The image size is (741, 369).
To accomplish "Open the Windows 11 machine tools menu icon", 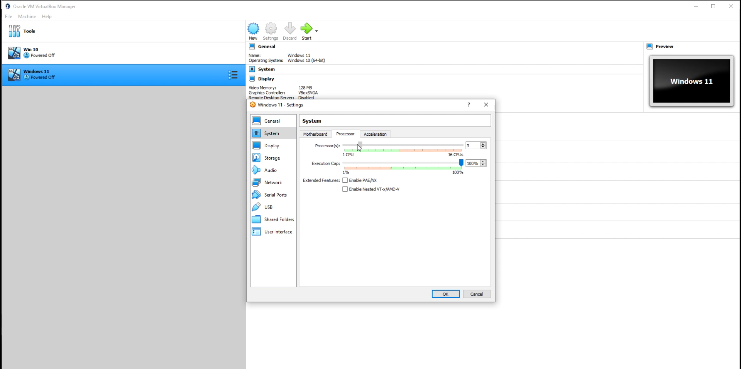I will pyautogui.click(x=233, y=75).
